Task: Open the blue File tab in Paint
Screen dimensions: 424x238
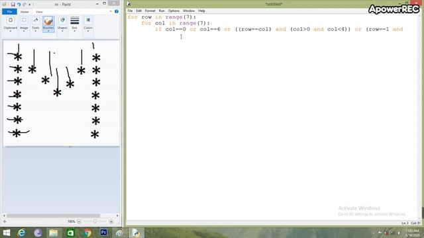Action: click(9, 12)
